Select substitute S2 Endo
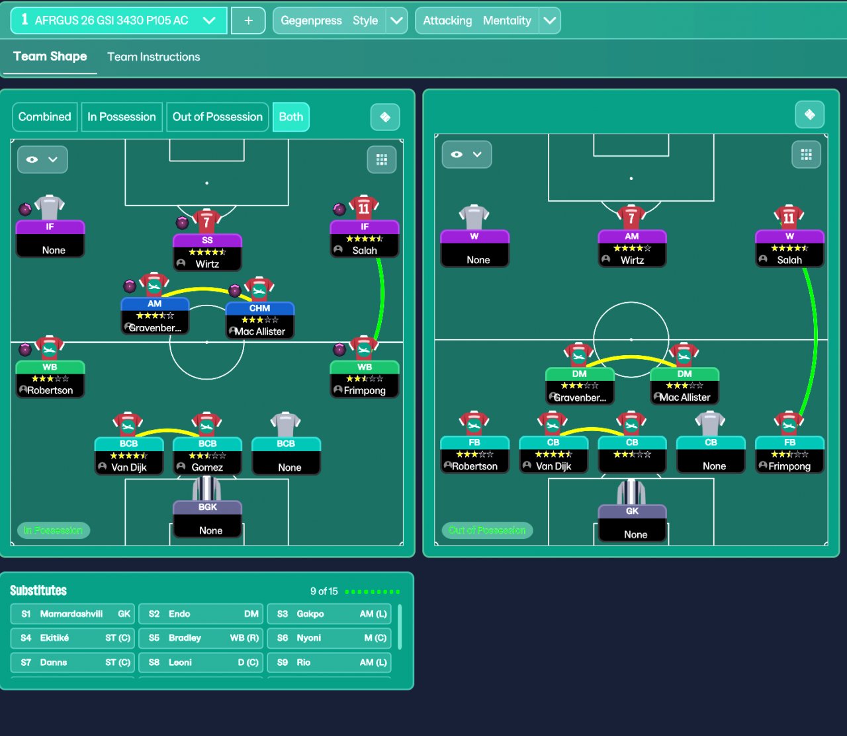847x736 pixels. 201,614
